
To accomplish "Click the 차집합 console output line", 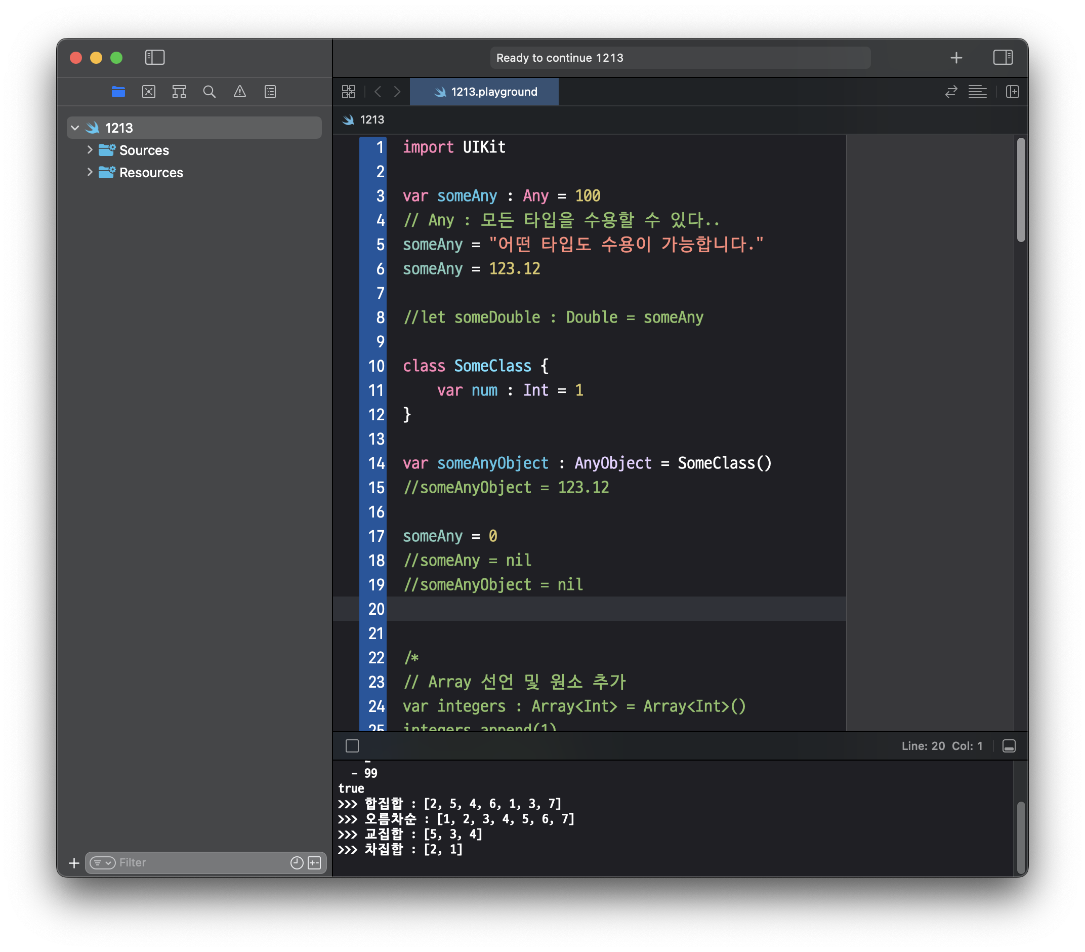I will pyautogui.click(x=400, y=850).
